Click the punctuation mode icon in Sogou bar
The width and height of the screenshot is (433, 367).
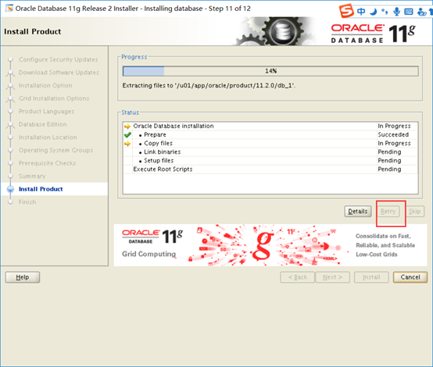385,12
